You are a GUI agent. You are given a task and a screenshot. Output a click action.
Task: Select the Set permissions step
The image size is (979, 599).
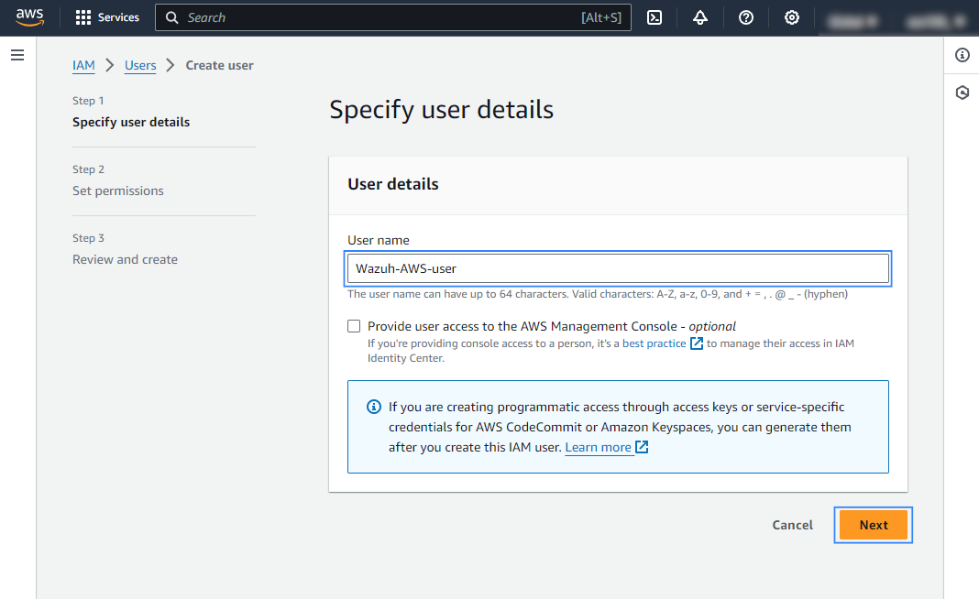click(x=117, y=190)
